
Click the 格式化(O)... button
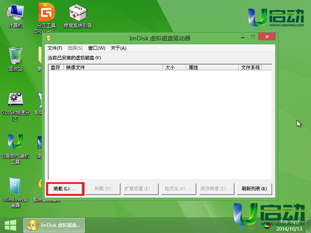click(x=178, y=189)
